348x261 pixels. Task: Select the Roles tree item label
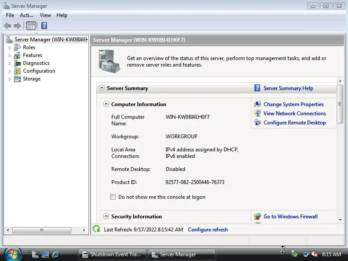pos(29,47)
